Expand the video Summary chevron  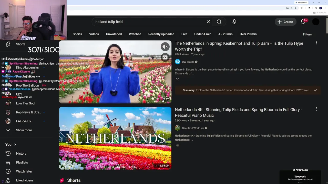[x=315, y=90]
